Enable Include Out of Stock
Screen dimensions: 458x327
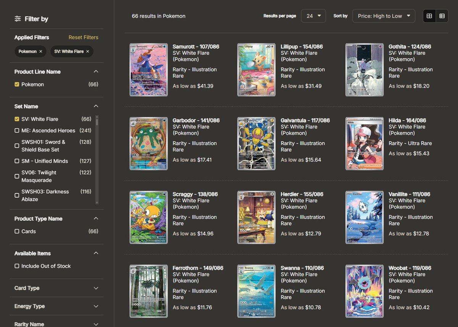point(17,266)
